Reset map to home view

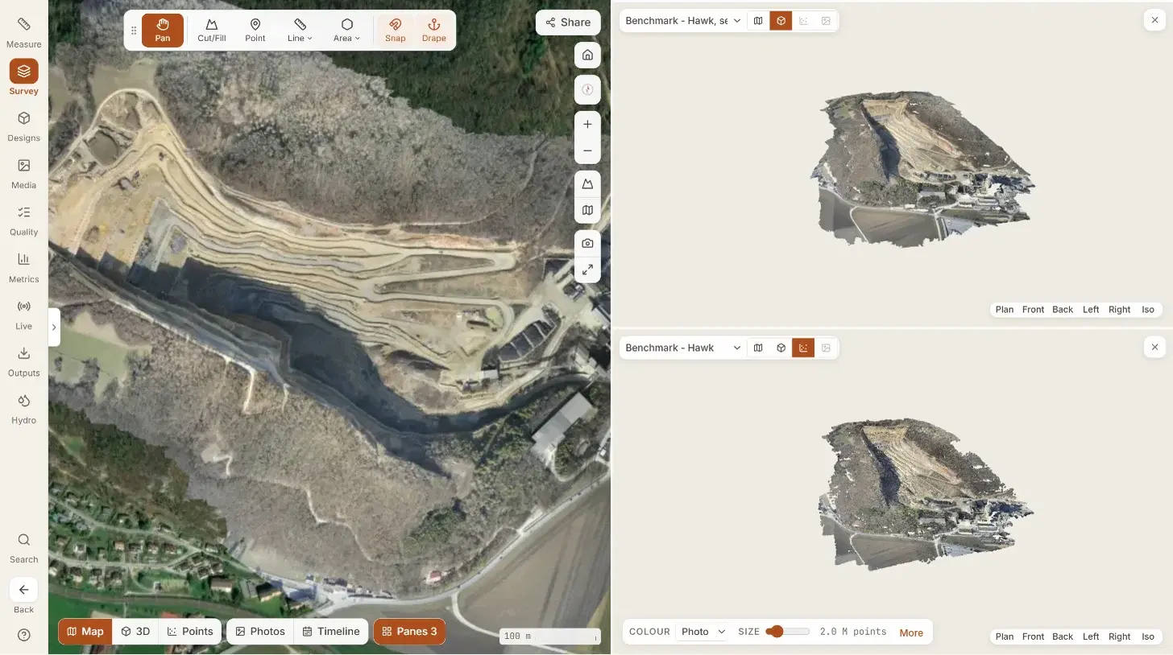[587, 55]
